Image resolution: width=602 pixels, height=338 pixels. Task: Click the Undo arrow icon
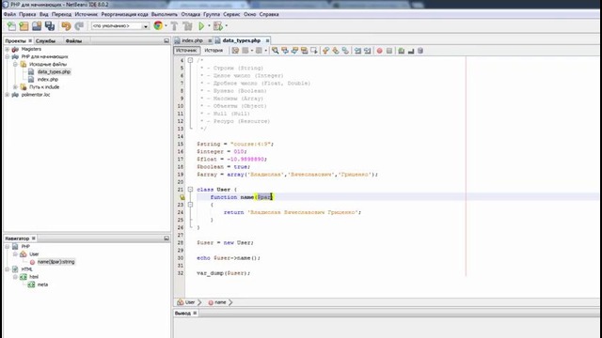(66, 26)
